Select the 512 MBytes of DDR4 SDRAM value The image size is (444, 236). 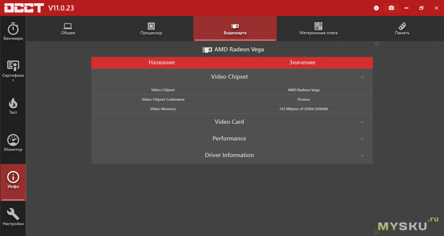pyautogui.click(x=304, y=109)
